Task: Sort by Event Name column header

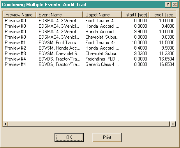Action: tap(59, 15)
